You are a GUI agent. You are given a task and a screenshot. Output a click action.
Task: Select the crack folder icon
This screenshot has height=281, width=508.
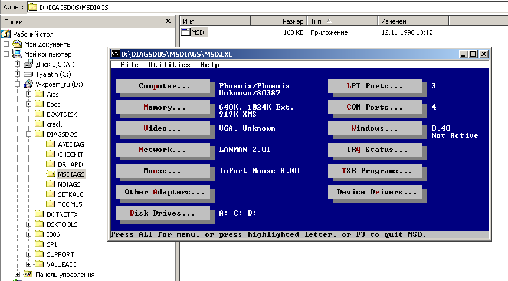(x=39, y=124)
